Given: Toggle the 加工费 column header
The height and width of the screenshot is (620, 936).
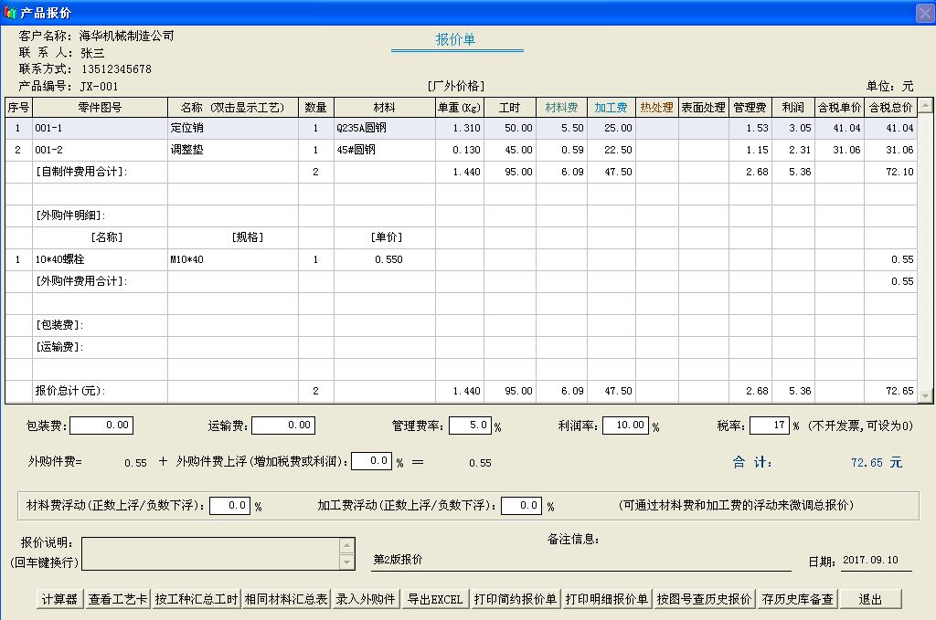Looking at the screenshot, I should click(x=610, y=107).
